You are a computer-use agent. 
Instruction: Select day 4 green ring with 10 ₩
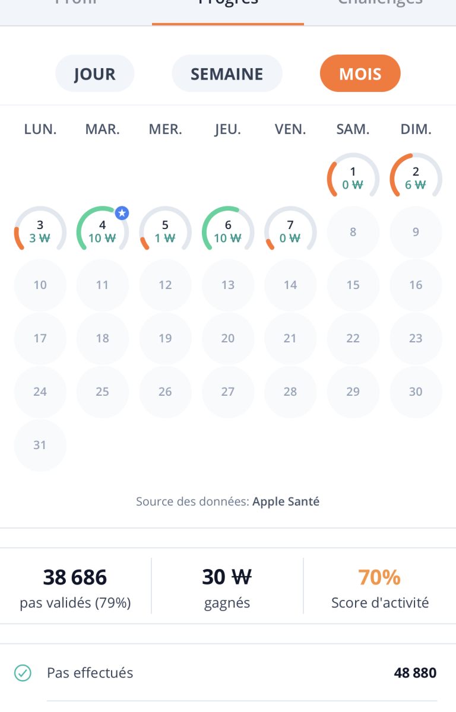tap(103, 232)
